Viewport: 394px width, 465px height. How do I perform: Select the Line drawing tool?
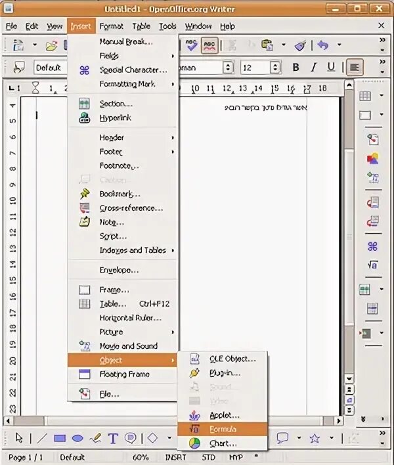click(42, 438)
